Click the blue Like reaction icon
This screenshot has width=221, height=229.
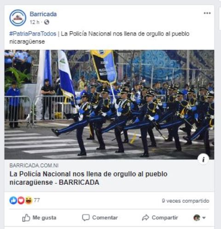13,200
